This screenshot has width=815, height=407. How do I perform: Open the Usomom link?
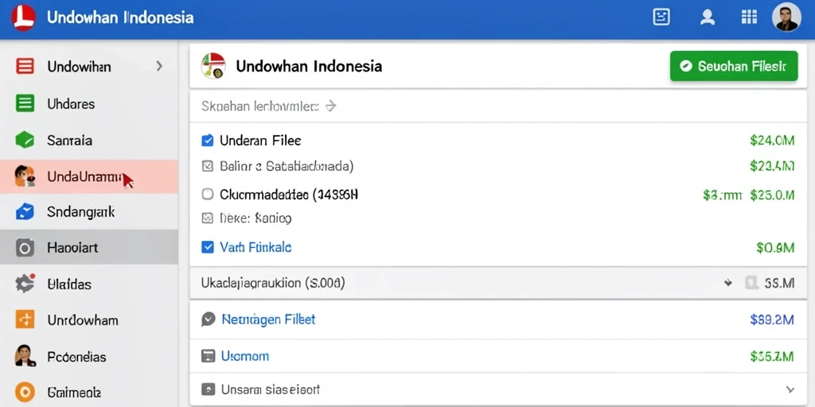[245, 356]
